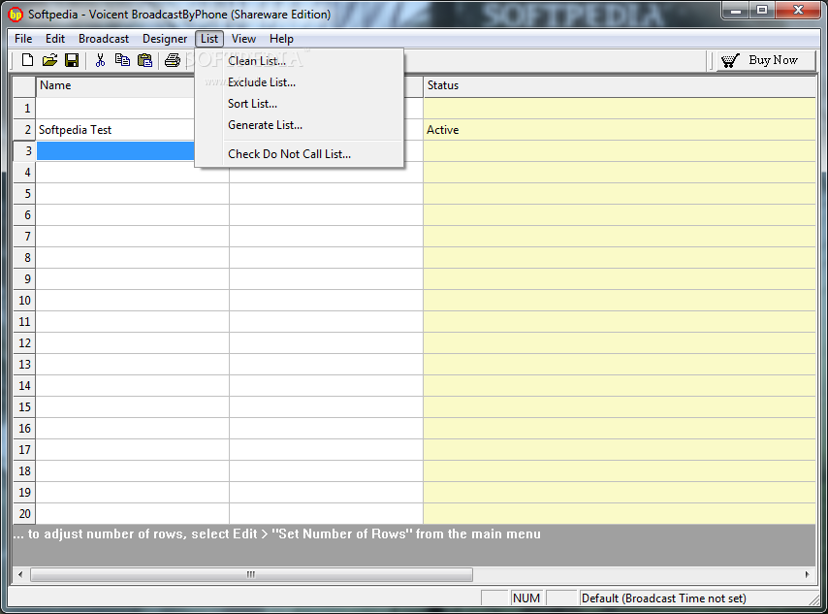Image resolution: width=828 pixels, height=614 pixels.
Task: Click the Open folder toolbar icon
Action: pyautogui.click(x=49, y=60)
